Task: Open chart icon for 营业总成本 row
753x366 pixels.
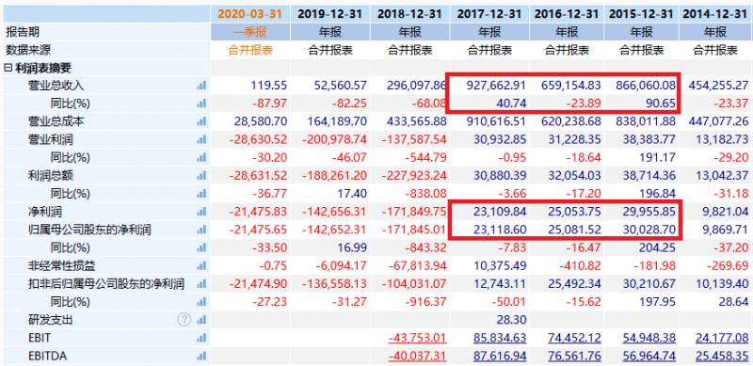Action: click(x=201, y=121)
